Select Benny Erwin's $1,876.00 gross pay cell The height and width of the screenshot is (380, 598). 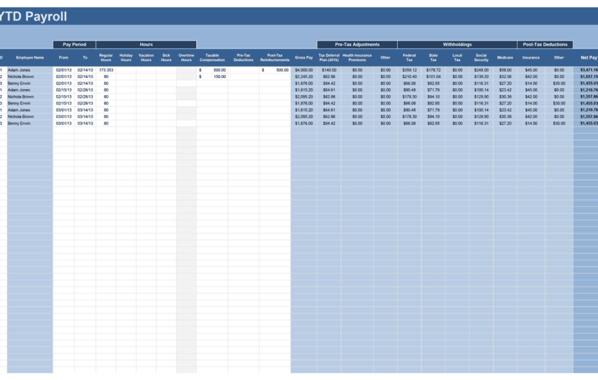(x=302, y=83)
